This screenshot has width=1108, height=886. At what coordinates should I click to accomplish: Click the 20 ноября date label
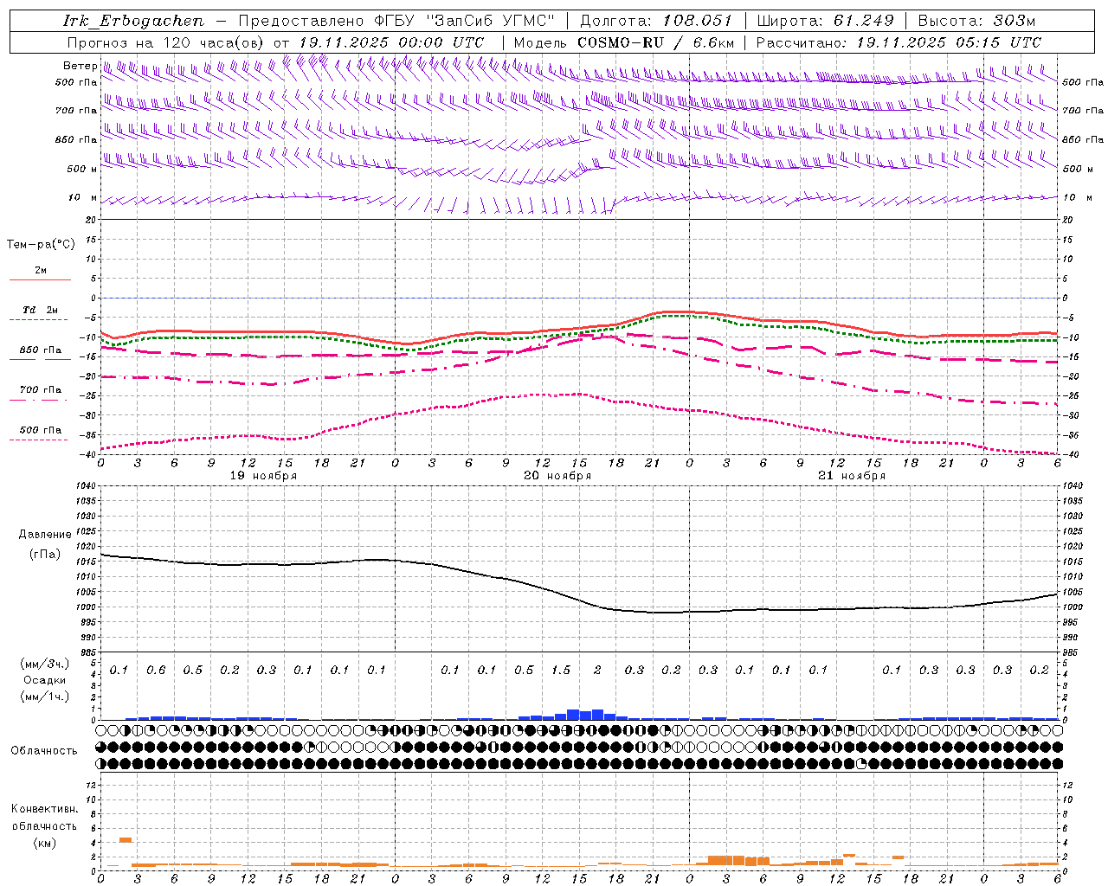click(x=557, y=475)
